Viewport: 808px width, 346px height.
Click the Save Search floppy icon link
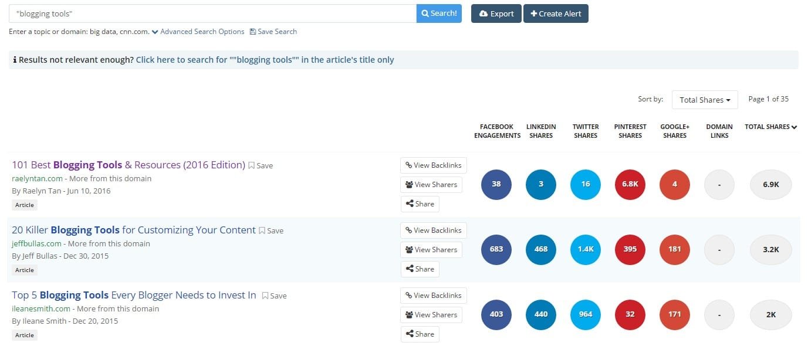click(x=273, y=32)
